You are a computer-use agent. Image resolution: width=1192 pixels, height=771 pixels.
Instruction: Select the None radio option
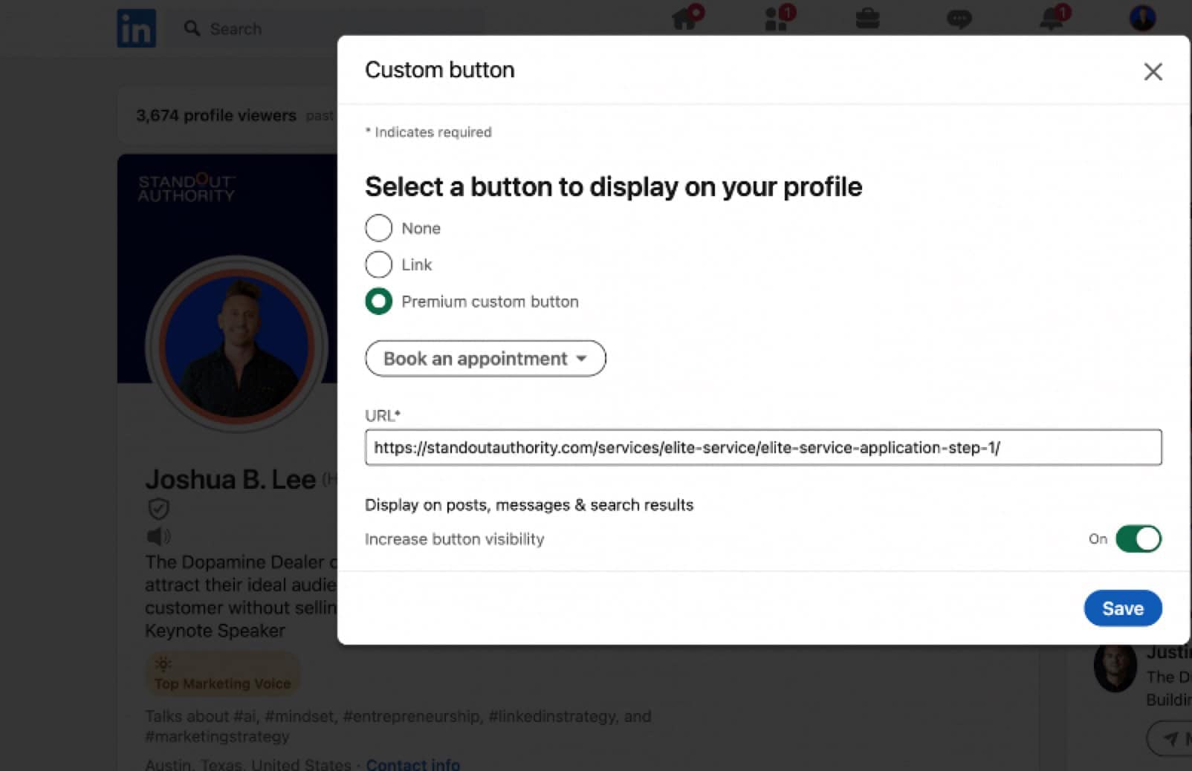pyautogui.click(x=378, y=228)
